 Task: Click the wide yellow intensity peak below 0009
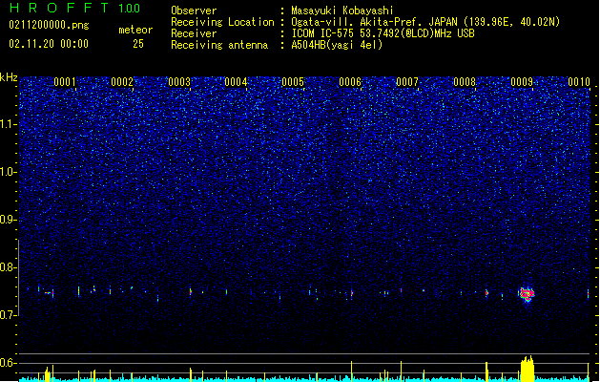[x=527, y=369]
